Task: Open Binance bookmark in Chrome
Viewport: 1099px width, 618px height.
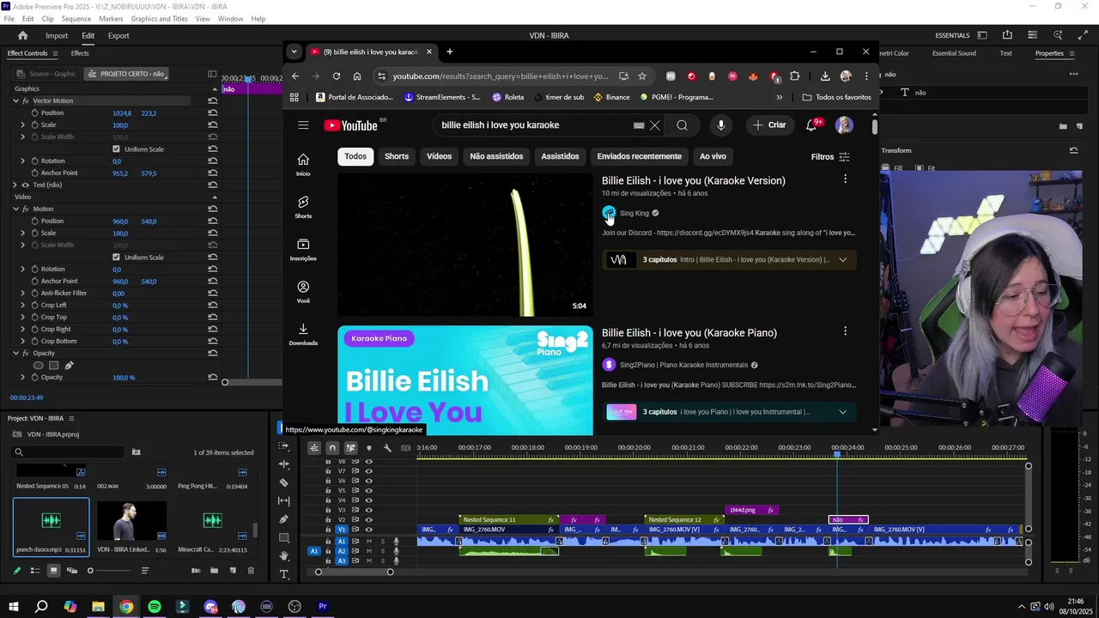Action: pyautogui.click(x=611, y=97)
